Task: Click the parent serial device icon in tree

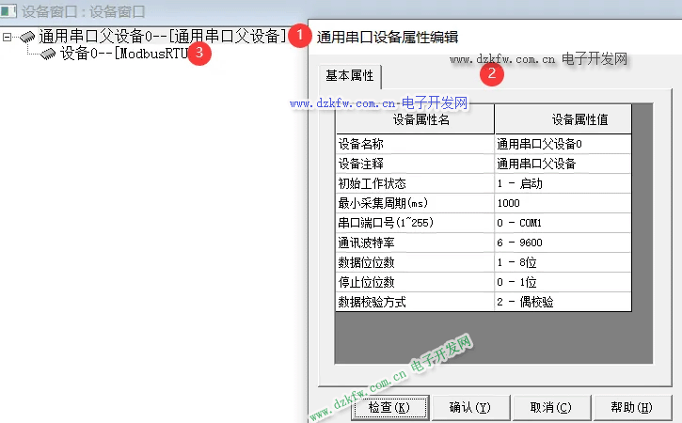Action: (27, 37)
